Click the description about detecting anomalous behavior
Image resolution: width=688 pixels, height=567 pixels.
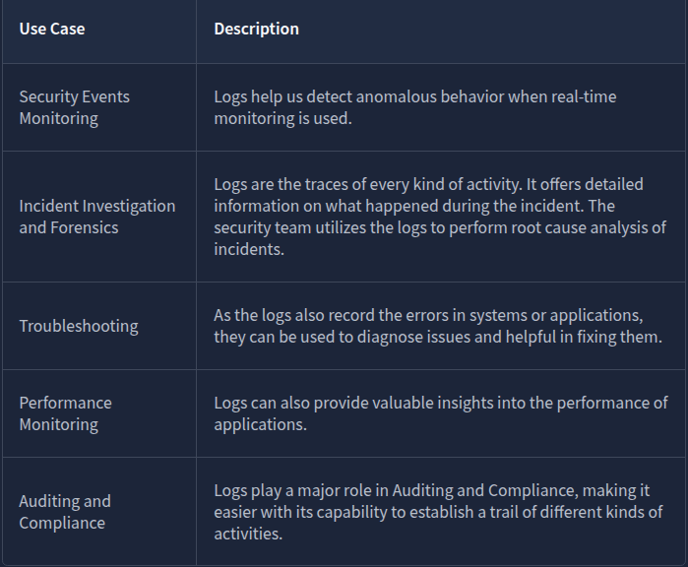click(x=415, y=107)
